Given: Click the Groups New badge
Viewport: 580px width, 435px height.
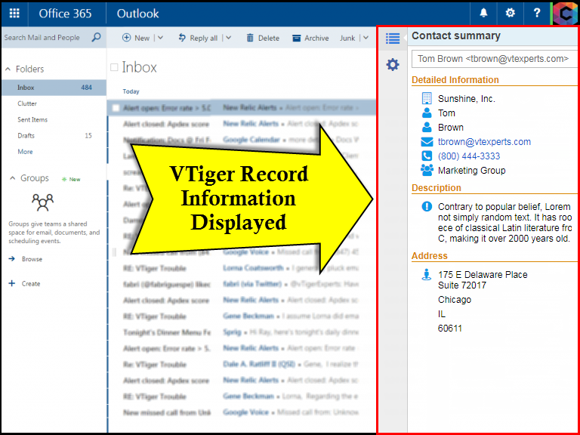Looking at the screenshot, I should click(x=71, y=180).
